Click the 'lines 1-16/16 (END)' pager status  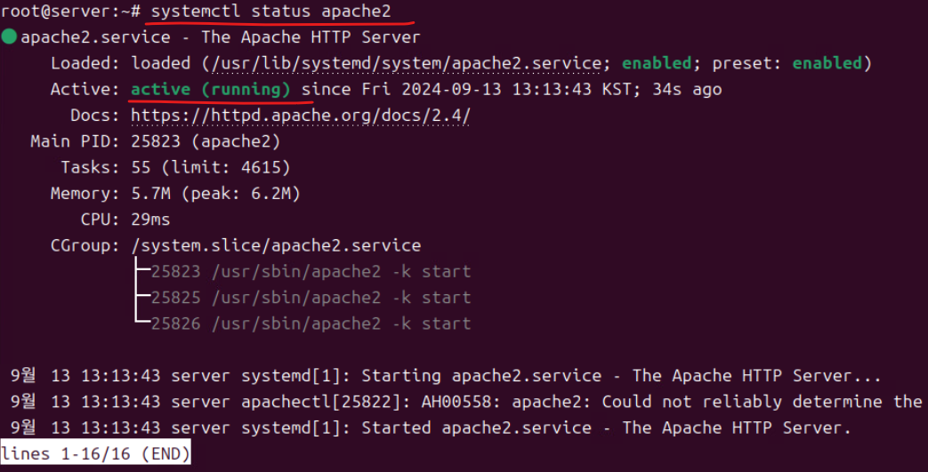95,453
